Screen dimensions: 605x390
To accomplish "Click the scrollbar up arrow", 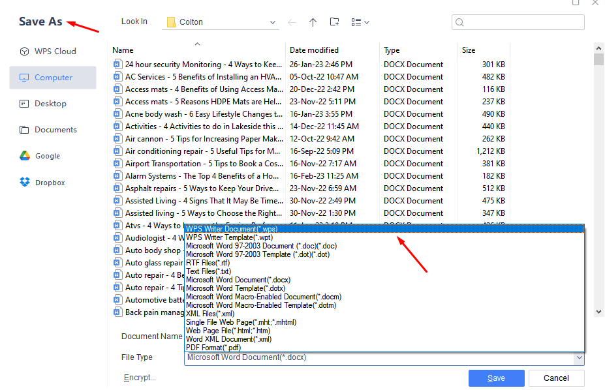I will pyautogui.click(x=598, y=48).
